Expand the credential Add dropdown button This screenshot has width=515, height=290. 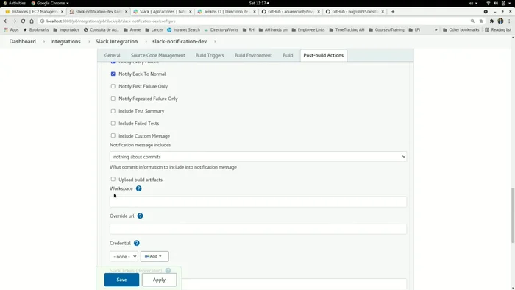(x=154, y=256)
